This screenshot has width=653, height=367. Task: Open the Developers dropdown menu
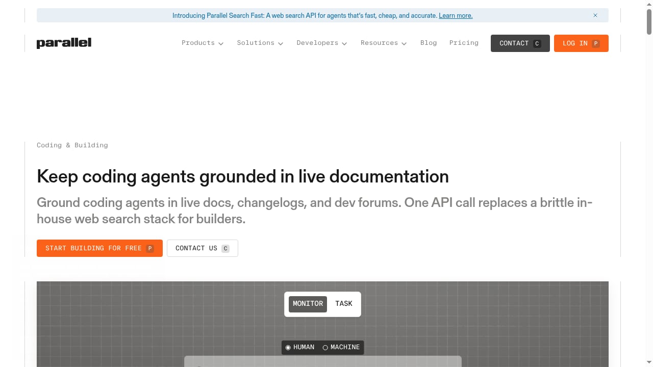coord(322,43)
